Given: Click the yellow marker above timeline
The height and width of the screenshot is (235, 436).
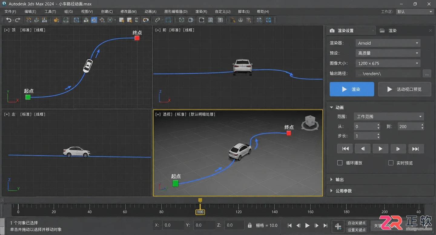Looking at the screenshot, I should point(200,200).
